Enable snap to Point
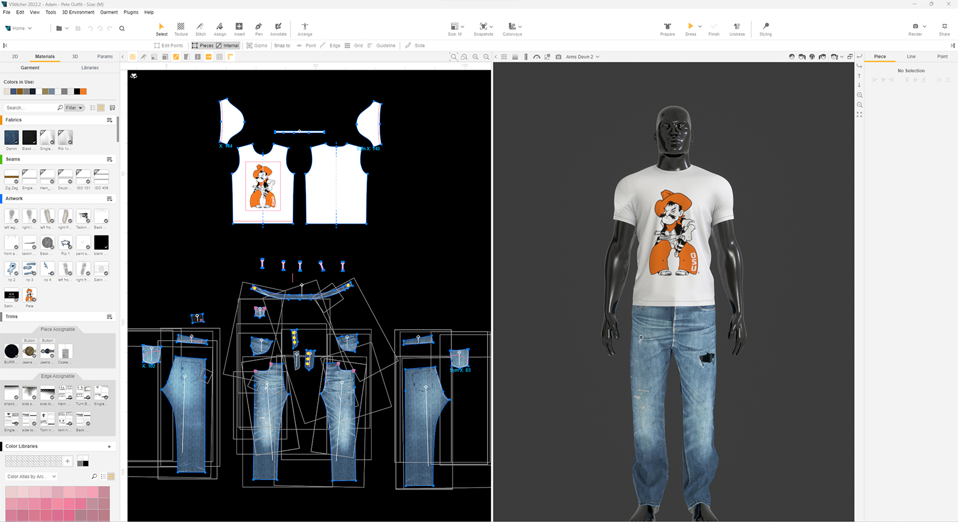Viewport: 958px width, 522px height. pyautogui.click(x=307, y=46)
